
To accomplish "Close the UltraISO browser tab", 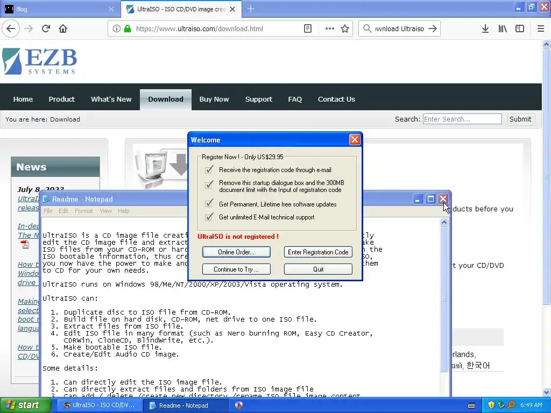I will coord(232,9).
